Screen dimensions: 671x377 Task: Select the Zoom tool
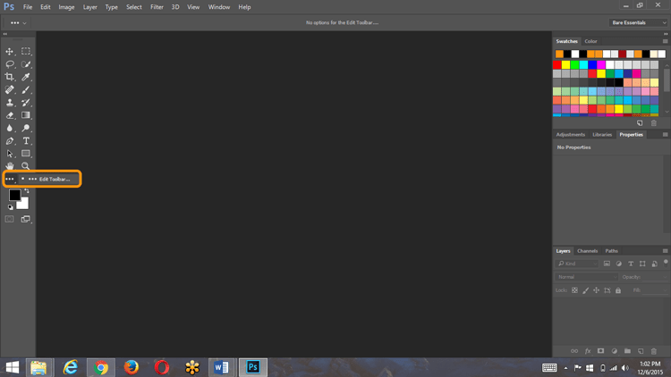(26, 166)
